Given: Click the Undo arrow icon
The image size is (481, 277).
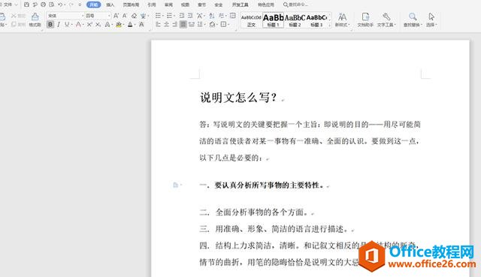Looking at the screenshot, I should click(60, 5).
